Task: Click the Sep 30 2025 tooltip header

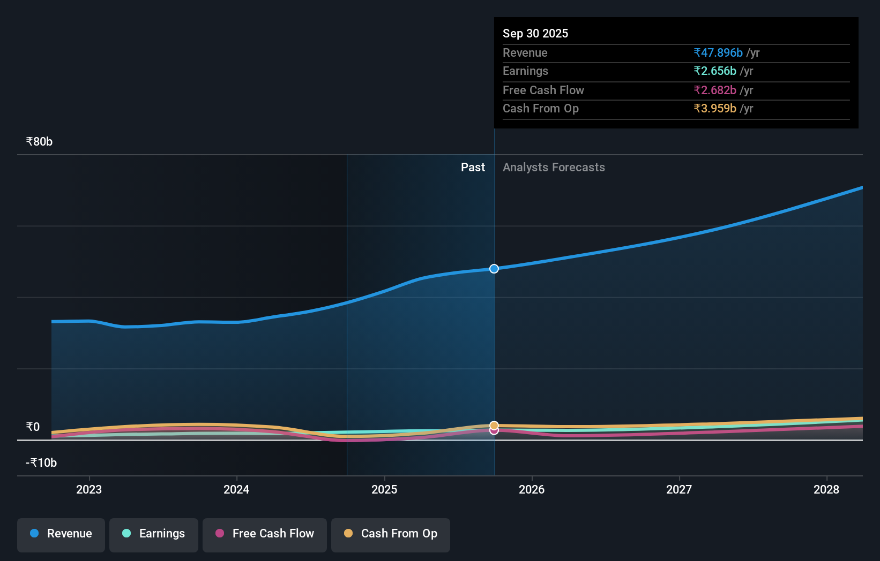Action: tap(535, 33)
